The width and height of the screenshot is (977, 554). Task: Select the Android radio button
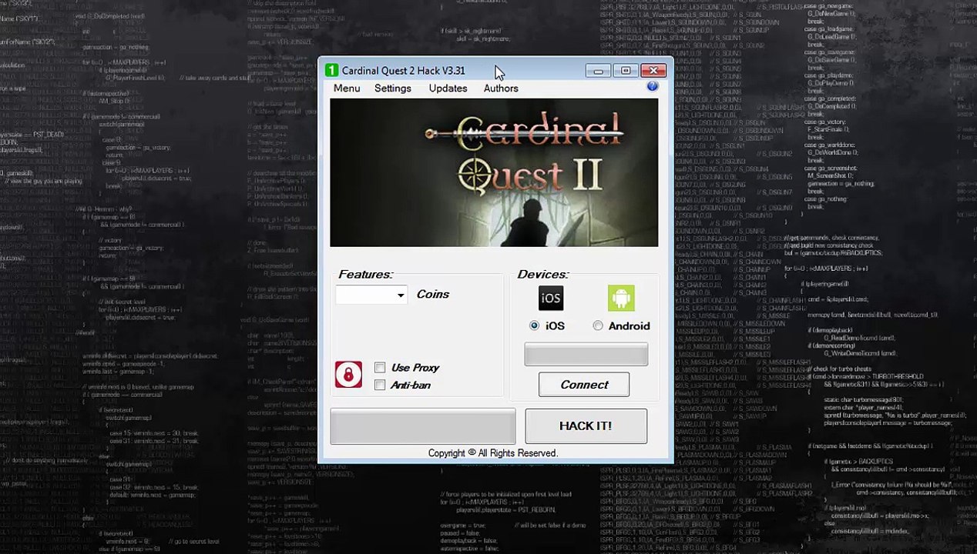(598, 326)
